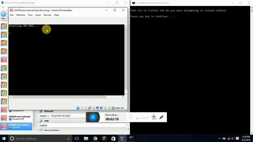
Task: Open the Input menu in VM window
Action: tap(38, 15)
